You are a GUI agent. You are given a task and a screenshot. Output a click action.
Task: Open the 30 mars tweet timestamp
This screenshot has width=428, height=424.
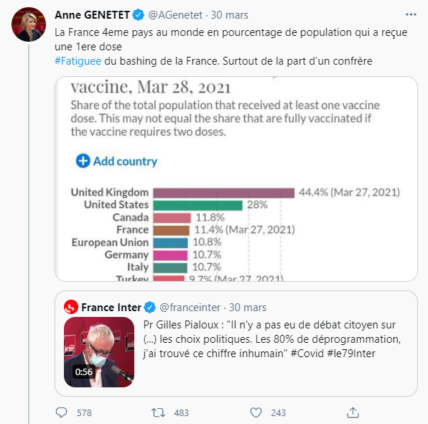pyautogui.click(x=229, y=15)
